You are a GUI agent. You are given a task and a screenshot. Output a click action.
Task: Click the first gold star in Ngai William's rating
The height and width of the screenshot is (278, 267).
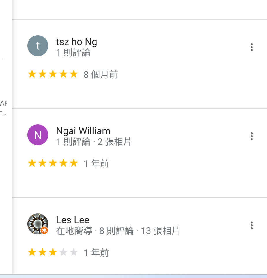(32, 163)
